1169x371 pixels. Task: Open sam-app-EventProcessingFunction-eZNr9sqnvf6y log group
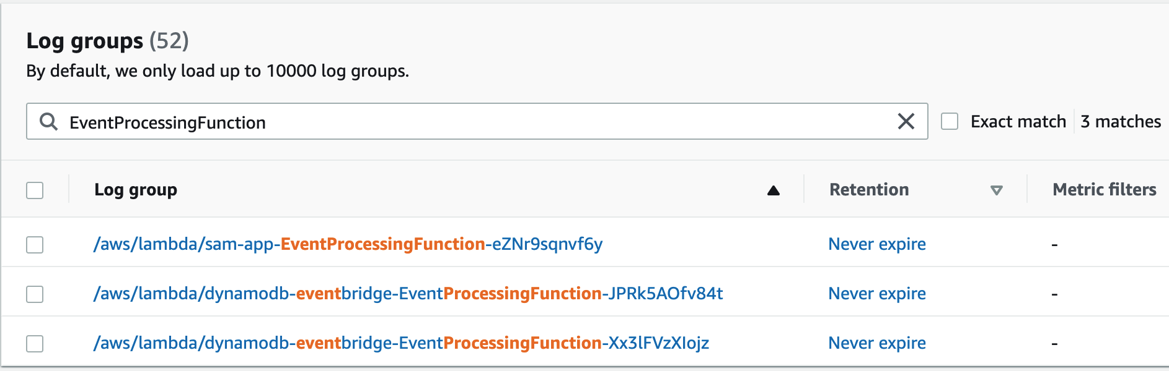348,244
